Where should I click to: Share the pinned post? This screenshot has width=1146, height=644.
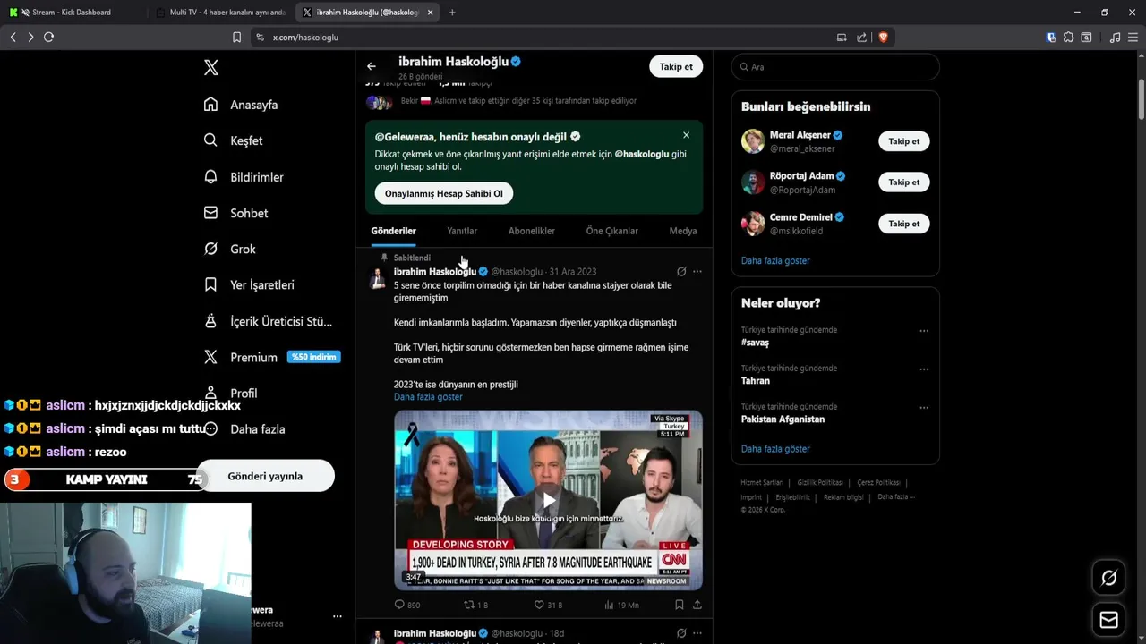(x=697, y=605)
